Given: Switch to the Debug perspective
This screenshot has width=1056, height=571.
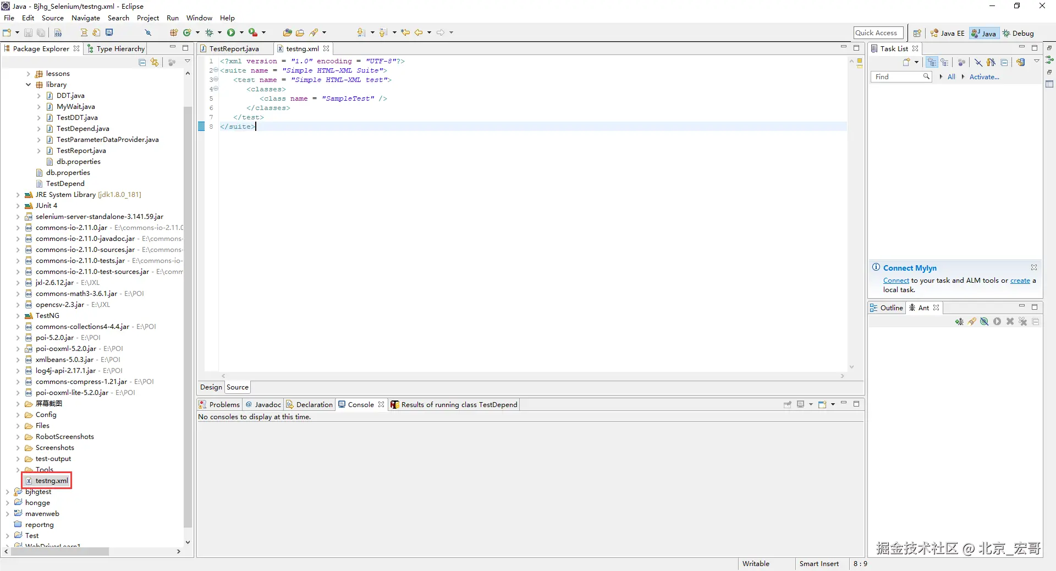Looking at the screenshot, I should (1018, 34).
